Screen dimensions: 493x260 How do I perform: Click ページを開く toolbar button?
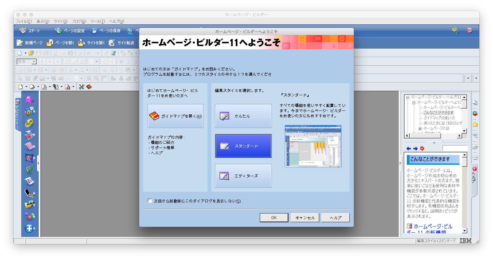[60, 43]
